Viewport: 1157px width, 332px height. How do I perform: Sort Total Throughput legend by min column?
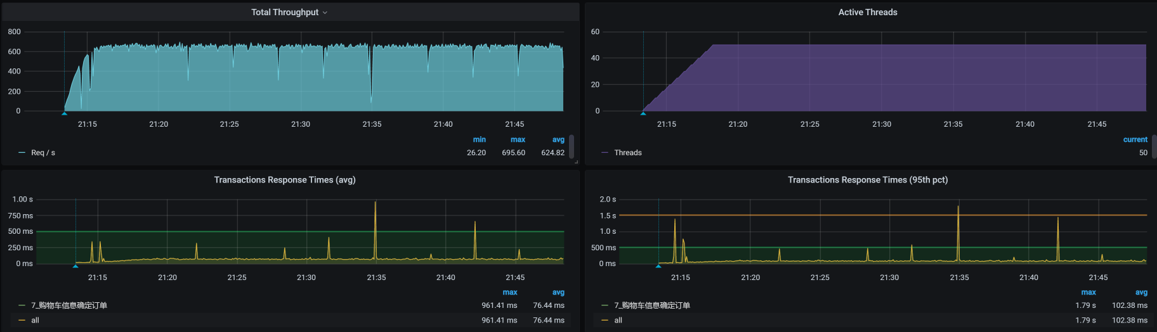click(x=480, y=139)
